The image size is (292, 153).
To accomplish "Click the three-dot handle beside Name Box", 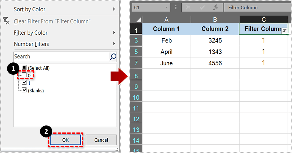I will (176, 8).
